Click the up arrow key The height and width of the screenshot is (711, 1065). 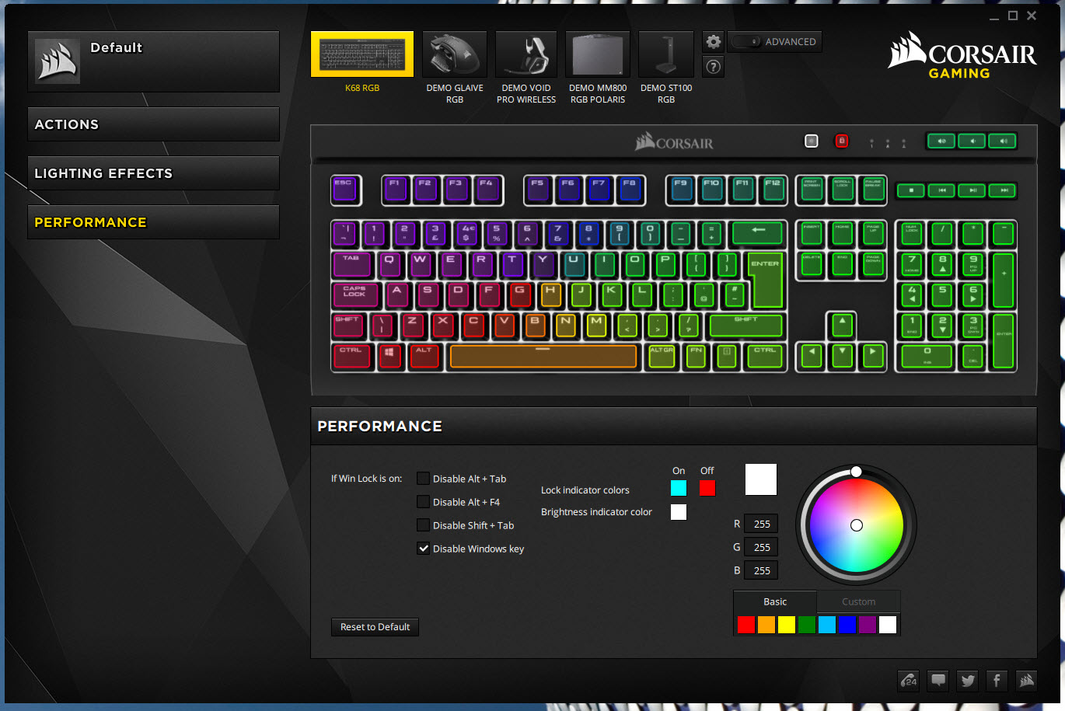842,325
